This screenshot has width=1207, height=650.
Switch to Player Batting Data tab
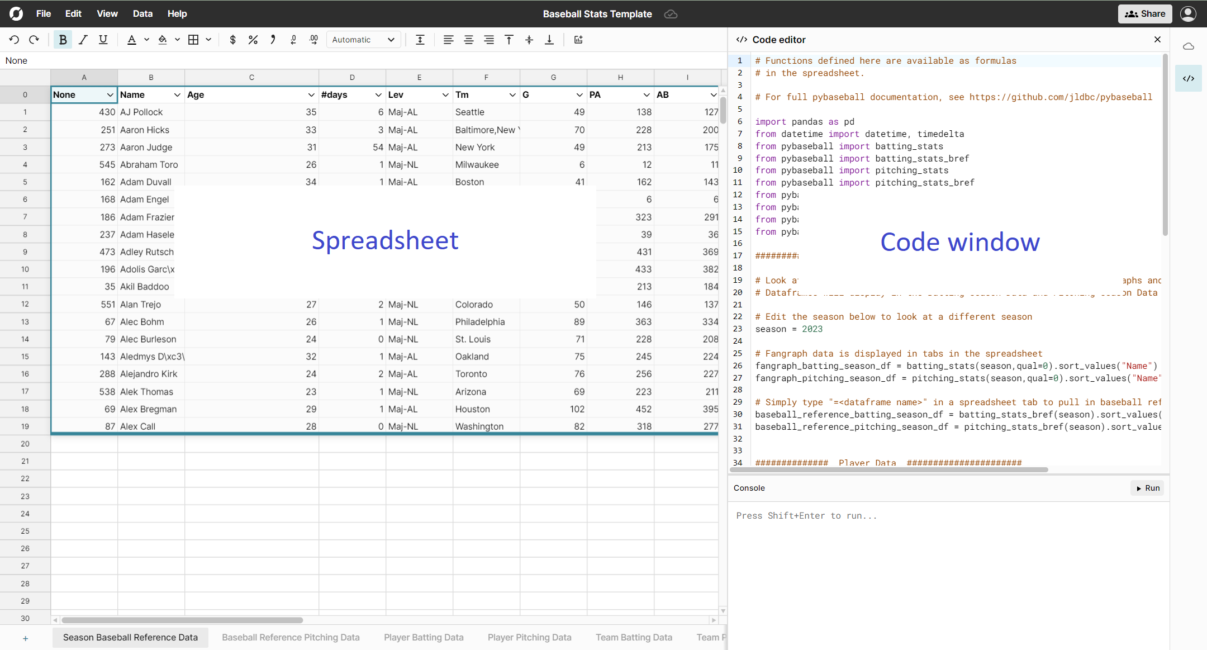coord(424,637)
